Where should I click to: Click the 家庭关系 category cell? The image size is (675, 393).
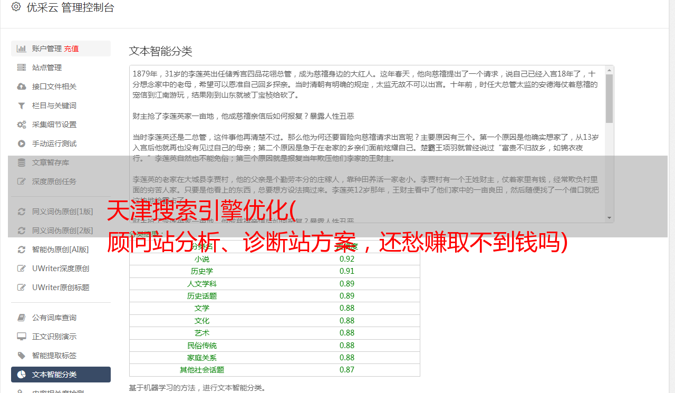(201, 358)
